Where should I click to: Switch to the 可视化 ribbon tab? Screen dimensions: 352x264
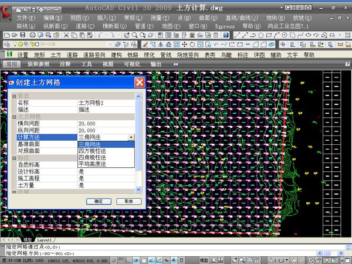pos(131,63)
